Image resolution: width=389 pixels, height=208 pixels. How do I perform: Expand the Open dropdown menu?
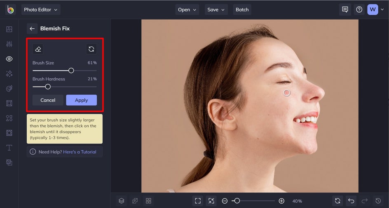187,9
